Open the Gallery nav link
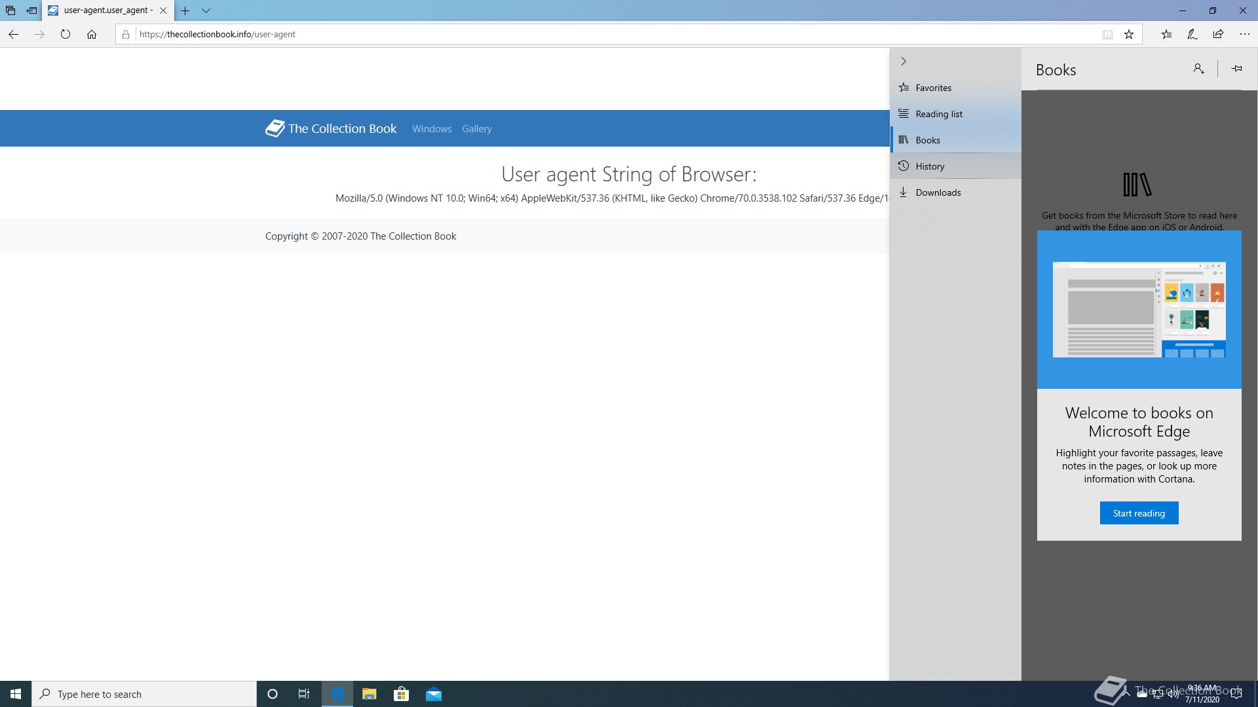The width and height of the screenshot is (1258, 707). click(476, 129)
